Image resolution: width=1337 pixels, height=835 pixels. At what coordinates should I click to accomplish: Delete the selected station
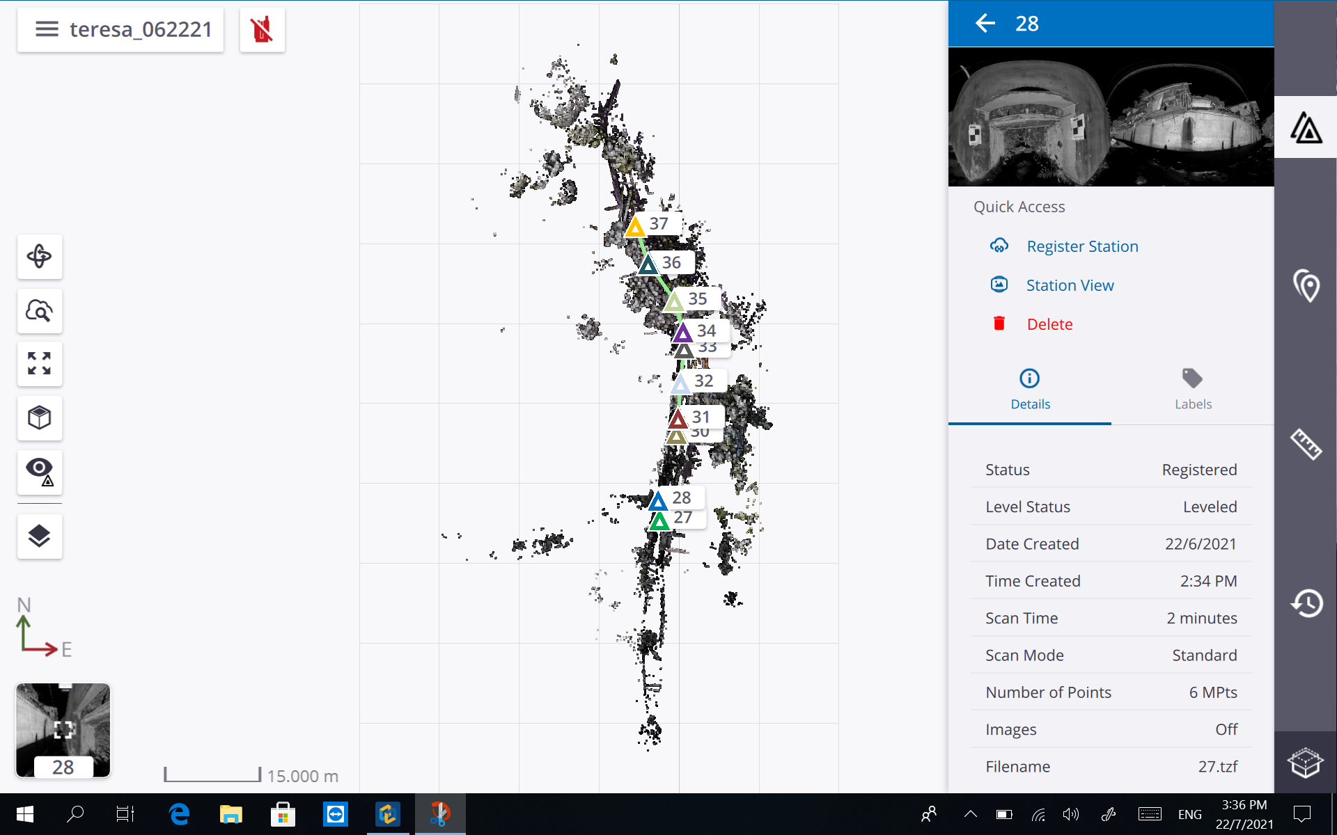tap(1049, 324)
